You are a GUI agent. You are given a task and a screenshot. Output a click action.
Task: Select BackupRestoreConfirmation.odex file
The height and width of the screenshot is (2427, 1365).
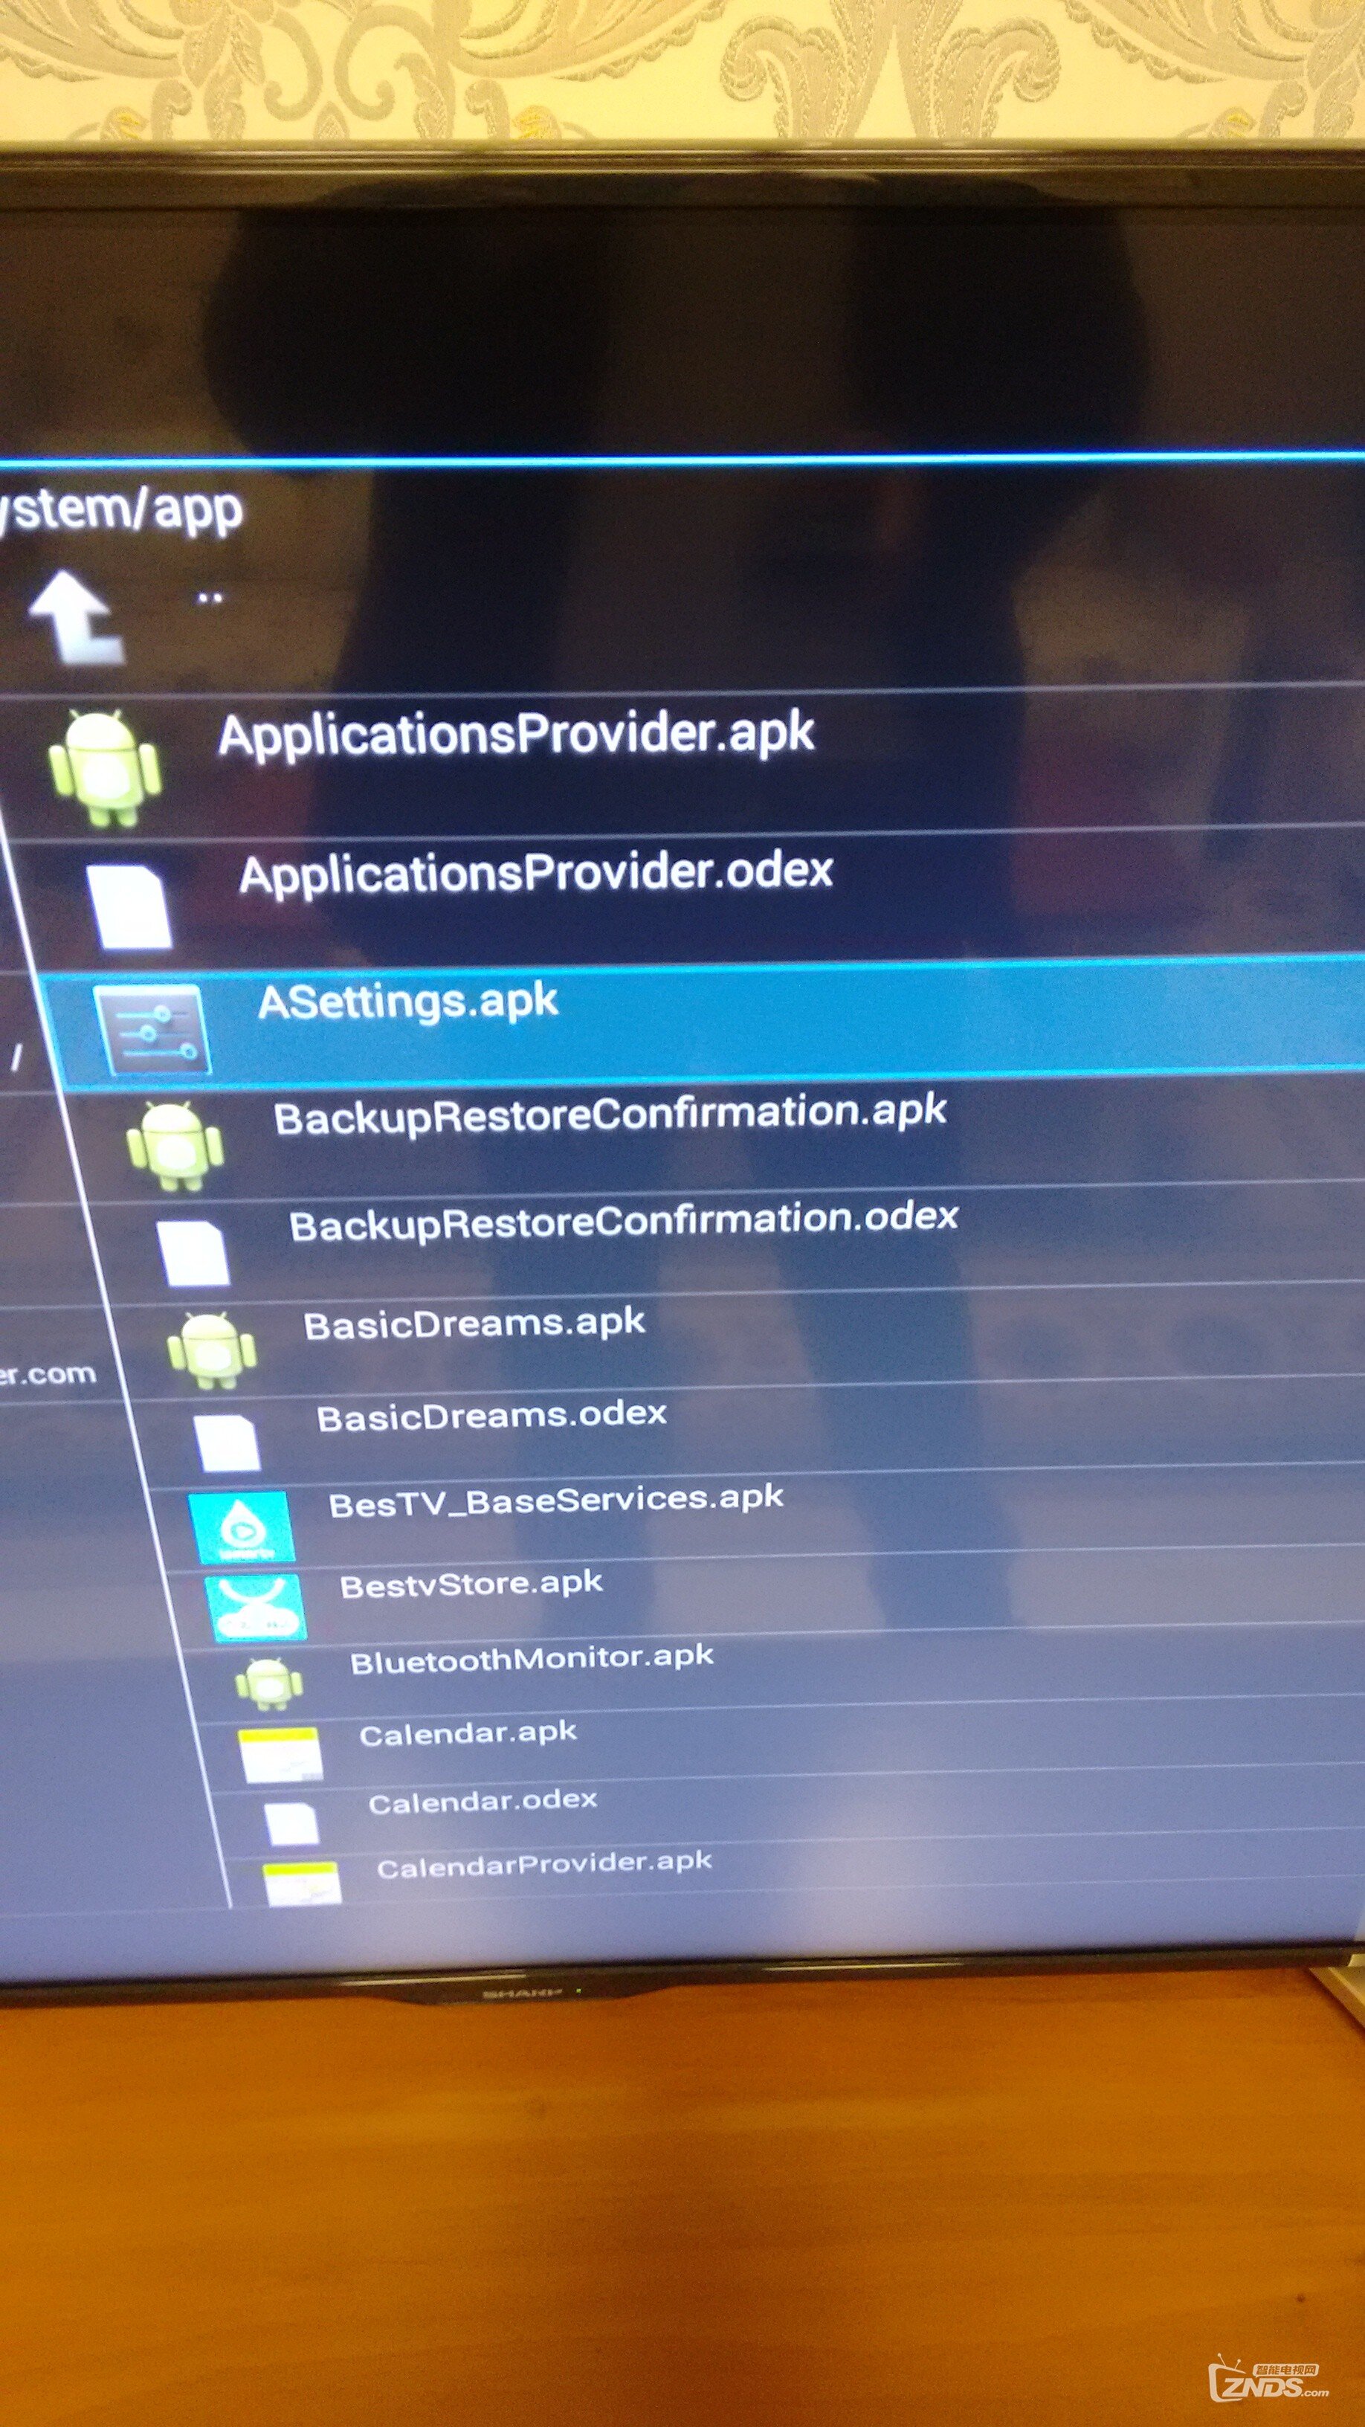coord(624,1222)
